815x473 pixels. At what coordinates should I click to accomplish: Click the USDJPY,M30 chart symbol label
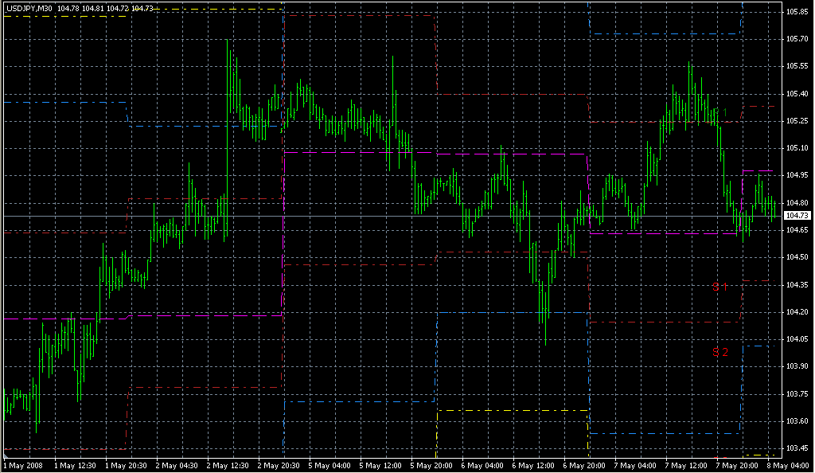29,7
